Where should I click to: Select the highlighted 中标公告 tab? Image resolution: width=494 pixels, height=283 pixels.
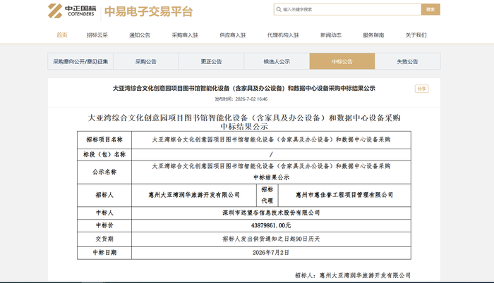pos(342,61)
